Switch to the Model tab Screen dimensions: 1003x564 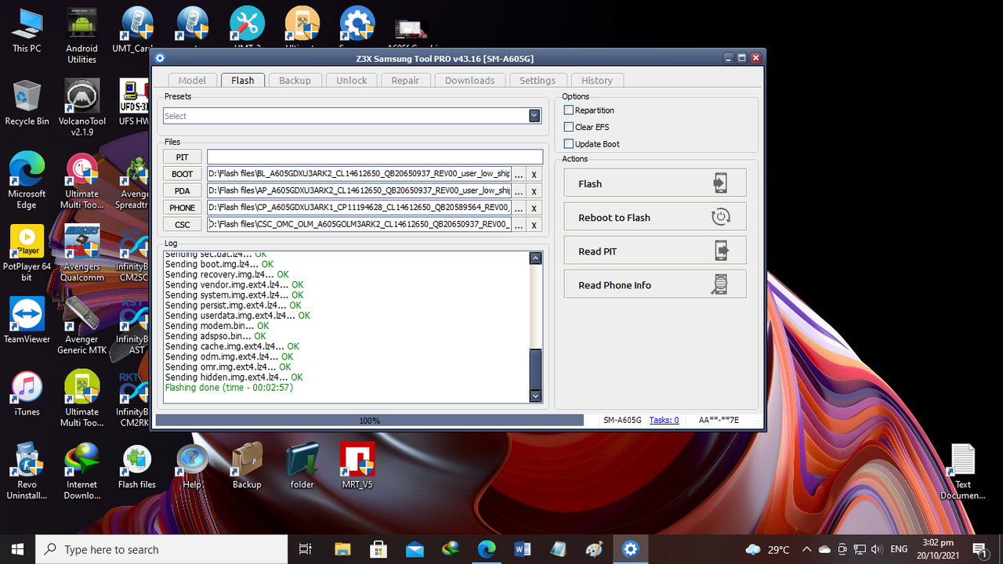point(192,80)
